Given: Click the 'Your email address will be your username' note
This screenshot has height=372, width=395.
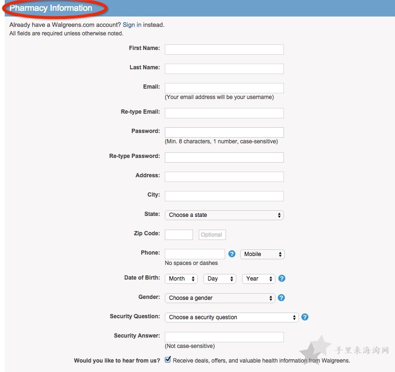Looking at the screenshot, I should pyautogui.click(x=219, y=97).
